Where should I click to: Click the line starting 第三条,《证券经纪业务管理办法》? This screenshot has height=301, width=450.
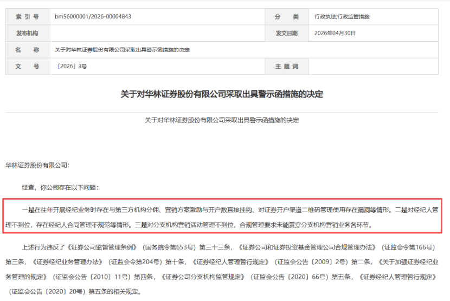point(222,262)
